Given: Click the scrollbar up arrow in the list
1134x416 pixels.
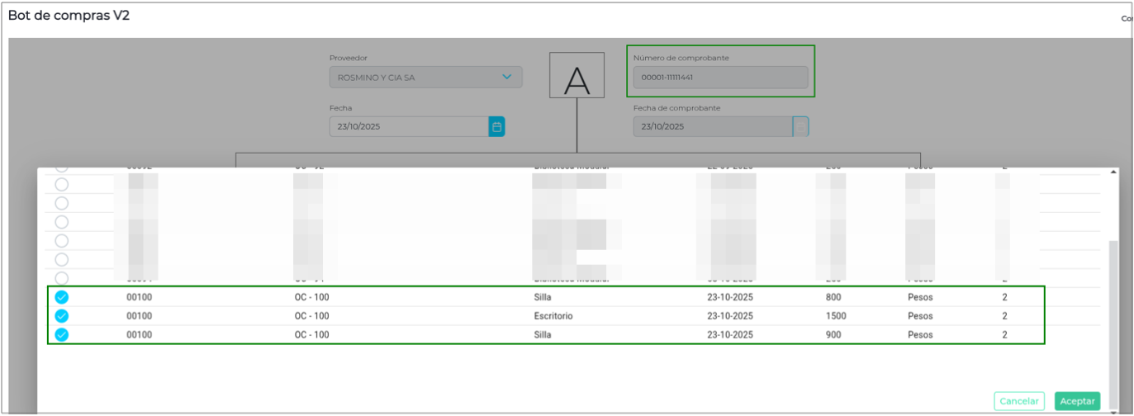Looking at the screenshot, I should coord(1113,173).
